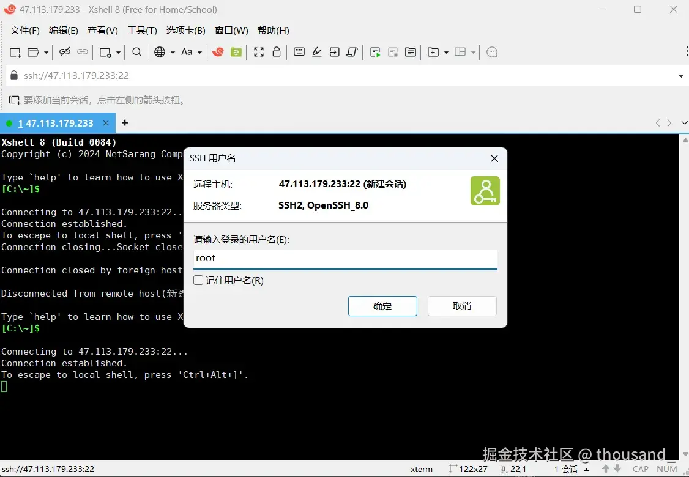The image size is (689, 477).
Task: Click the username input field containing root
Action: tap(345, 258)
